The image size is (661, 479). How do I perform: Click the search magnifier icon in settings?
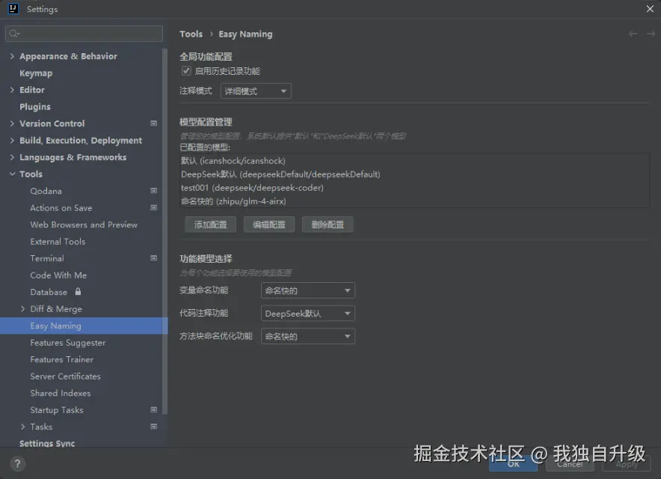click(13, 34)
